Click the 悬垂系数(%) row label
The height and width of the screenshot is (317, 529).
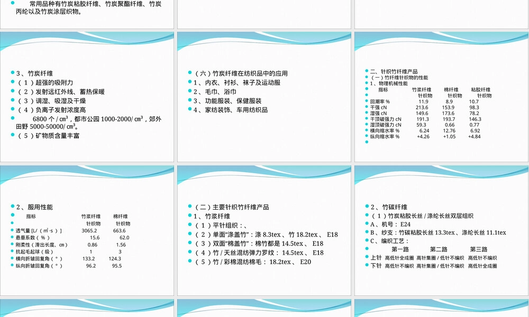[33, 238]
